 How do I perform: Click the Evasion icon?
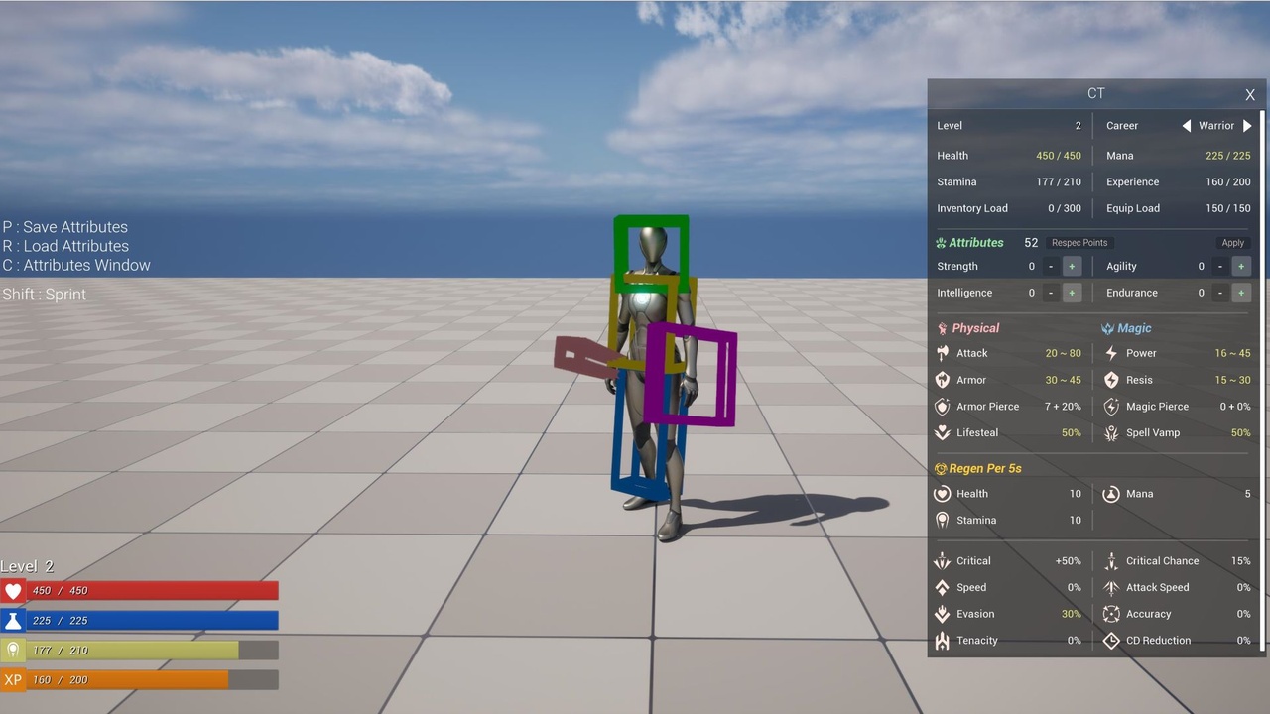click(x=943, y=615)
